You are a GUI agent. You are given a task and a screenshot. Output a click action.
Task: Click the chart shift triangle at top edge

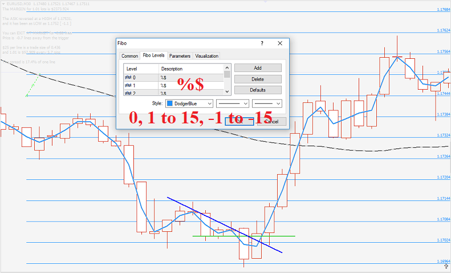point(266,2)
